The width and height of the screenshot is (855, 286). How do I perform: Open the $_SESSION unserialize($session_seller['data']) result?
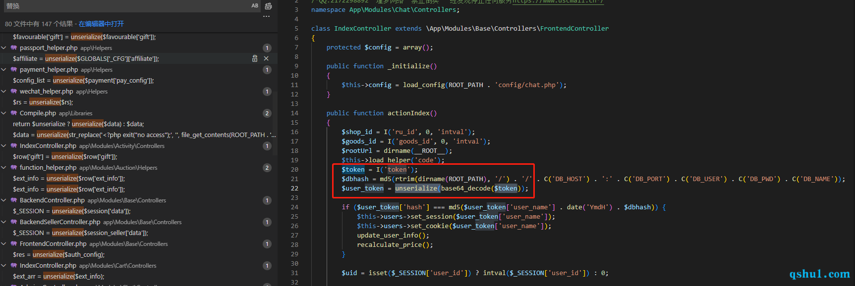(x=80, y=233)
